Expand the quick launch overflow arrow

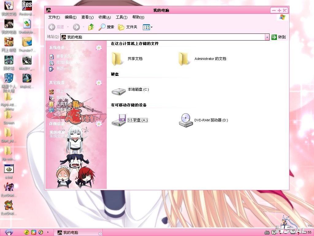click(48, 232)
